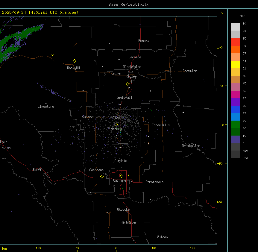Select the Banff city label

click(37, 170)
